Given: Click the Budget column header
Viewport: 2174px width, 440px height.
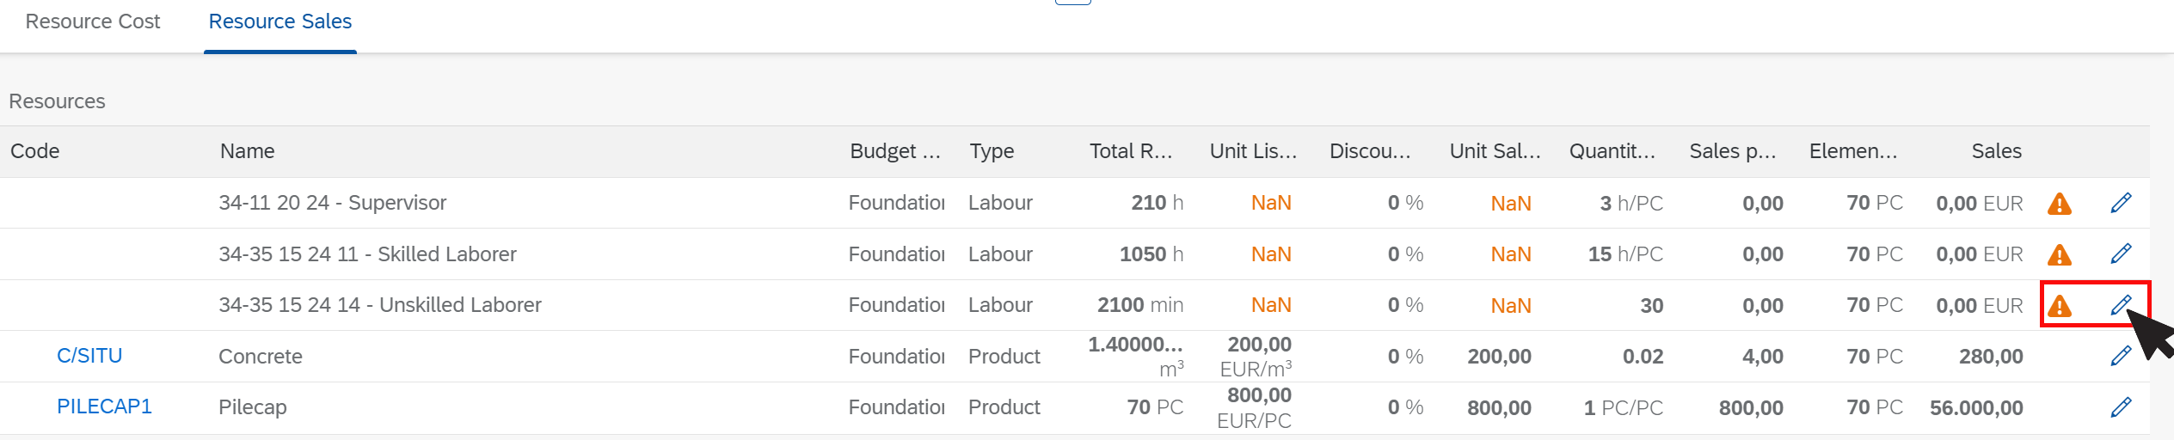Looking at the screenshot, I should pos(895,151).
